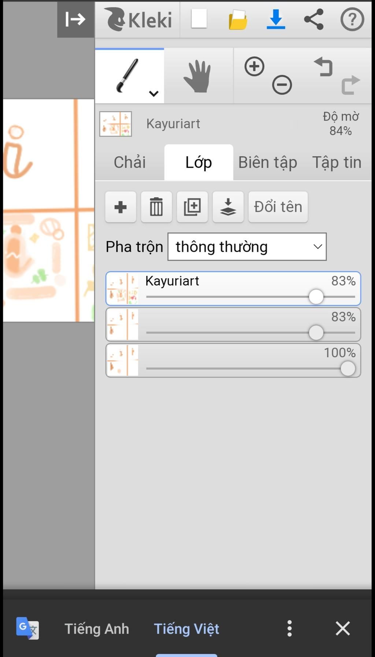The image size is (375, 657).
Task: Open help question mark icon
Action: (352, 19)
